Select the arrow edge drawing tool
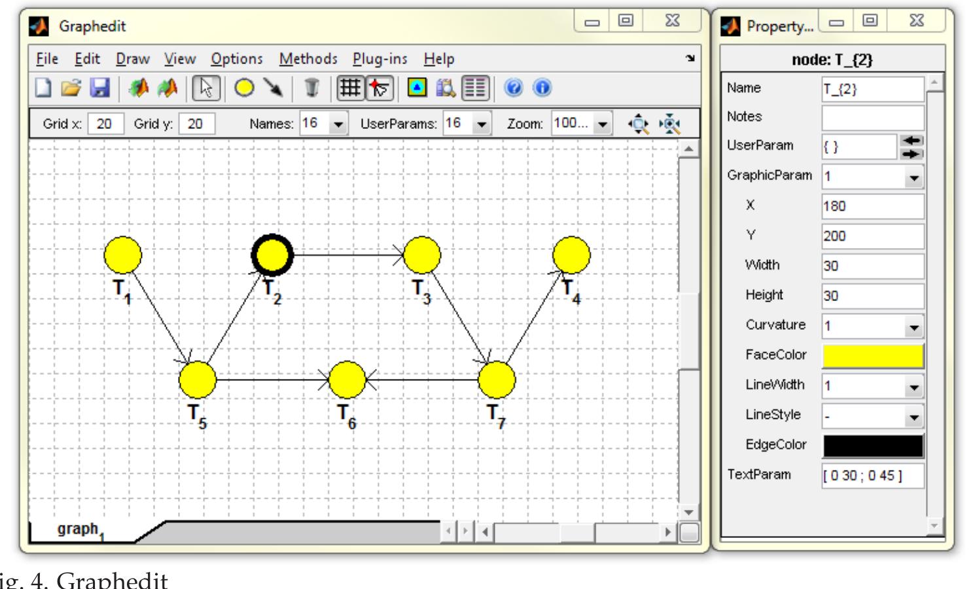This screenshot has height=589, width=975. (274, 88)
